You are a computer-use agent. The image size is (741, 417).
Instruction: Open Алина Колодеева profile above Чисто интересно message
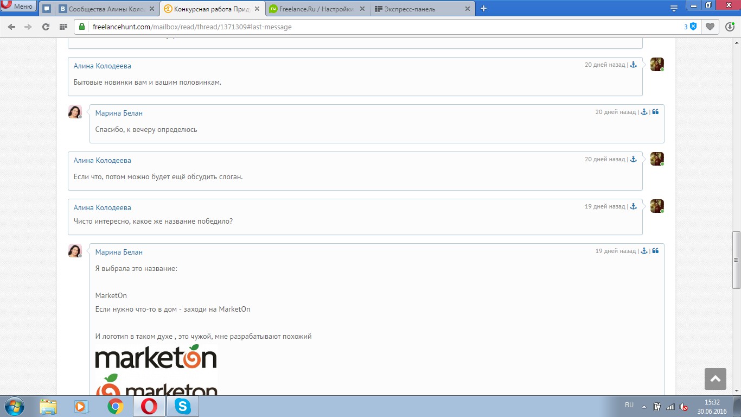(103, 207)
